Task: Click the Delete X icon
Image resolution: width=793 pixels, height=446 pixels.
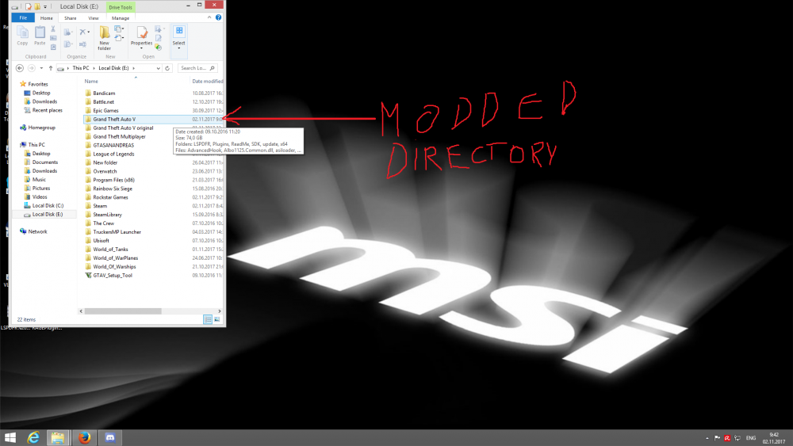Action: (82, 32)
